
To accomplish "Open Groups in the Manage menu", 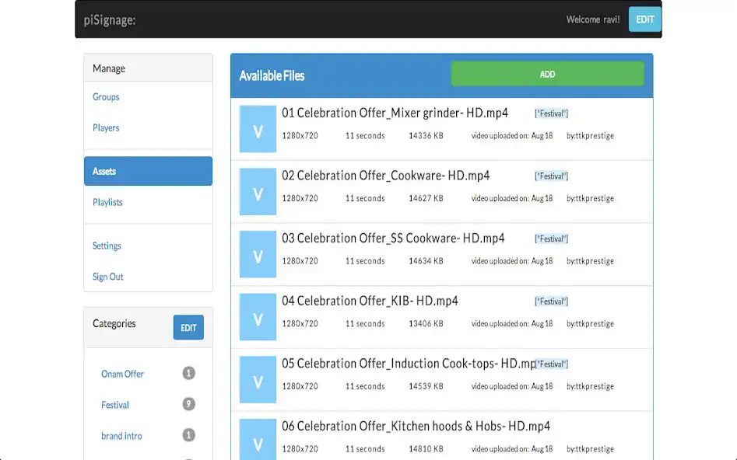I will coord(106,97).
